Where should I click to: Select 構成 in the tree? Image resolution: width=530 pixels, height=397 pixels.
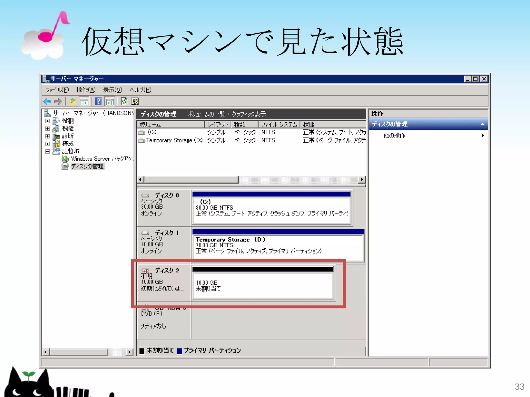(x=68, y=144)
